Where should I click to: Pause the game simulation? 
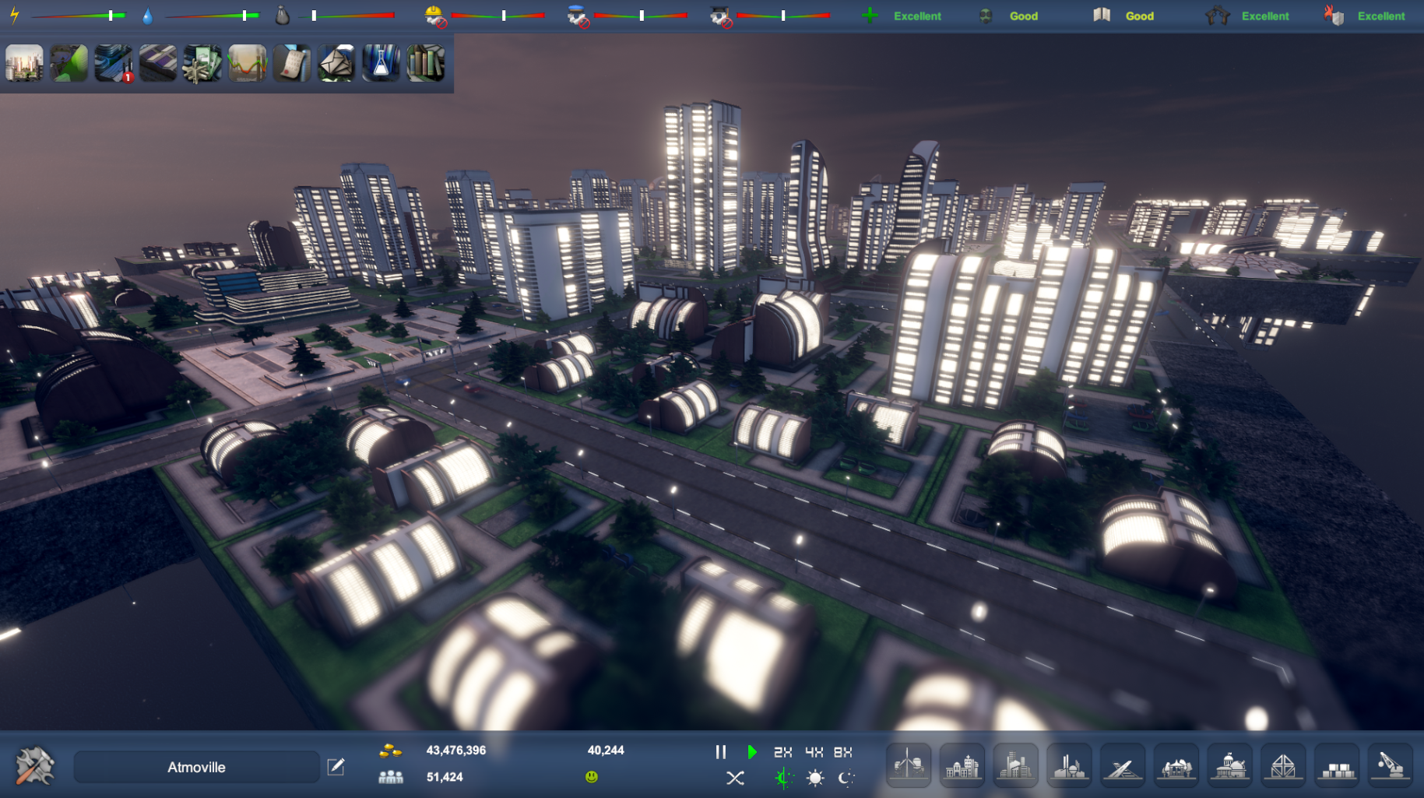pos(720,752)
